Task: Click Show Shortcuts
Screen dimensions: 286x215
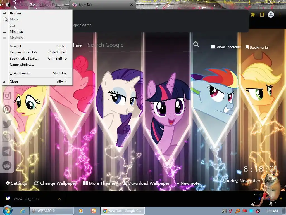Action: 226,47
